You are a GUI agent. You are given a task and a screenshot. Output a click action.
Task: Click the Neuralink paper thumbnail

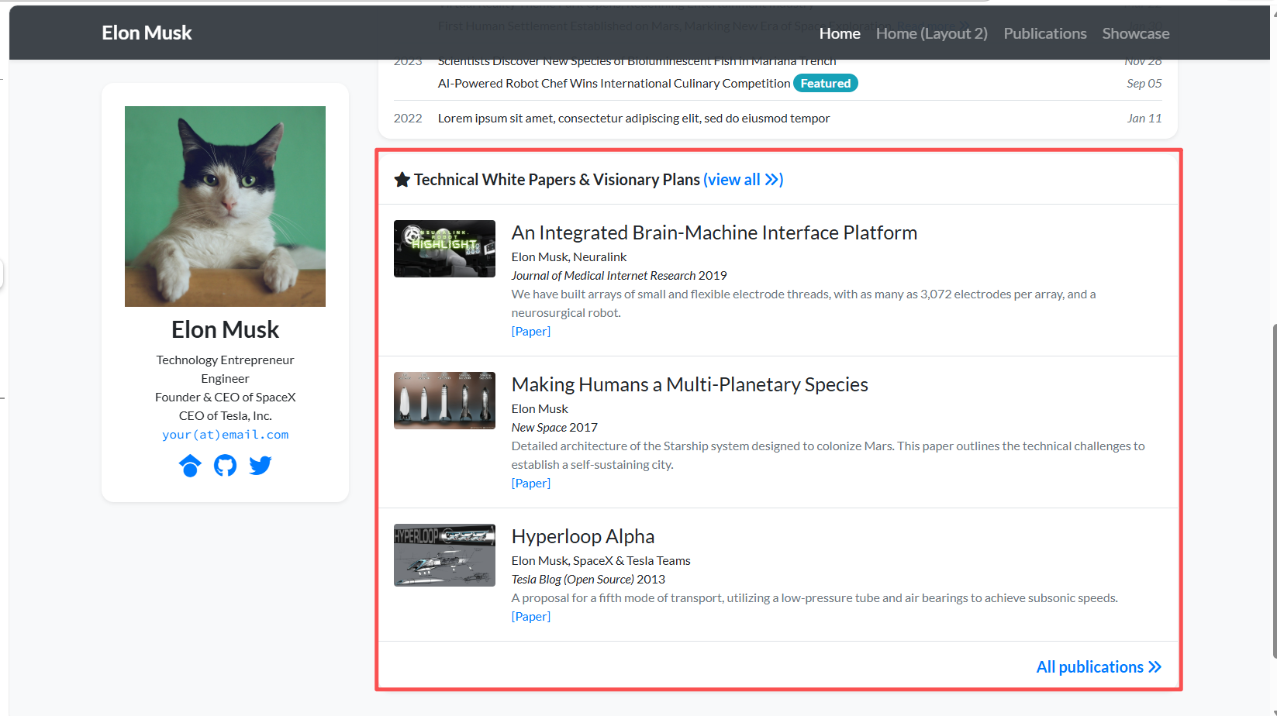click(444, 249)
